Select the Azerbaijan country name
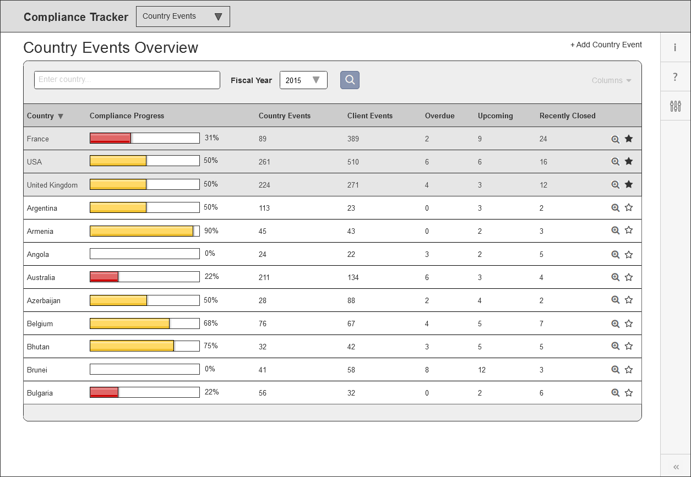Screen dimensions: 691x477 43,300
